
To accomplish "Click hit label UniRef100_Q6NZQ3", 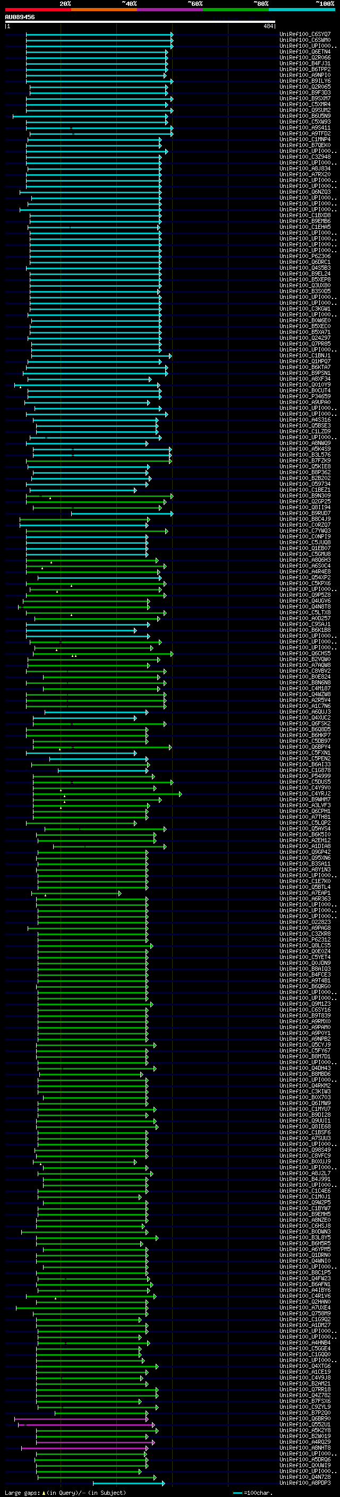I will 305,192.
